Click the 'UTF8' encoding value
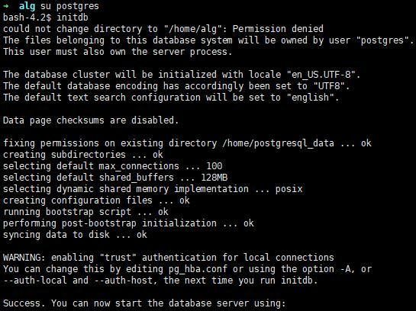Screen dimensions: 416x311 click(329, 86)
